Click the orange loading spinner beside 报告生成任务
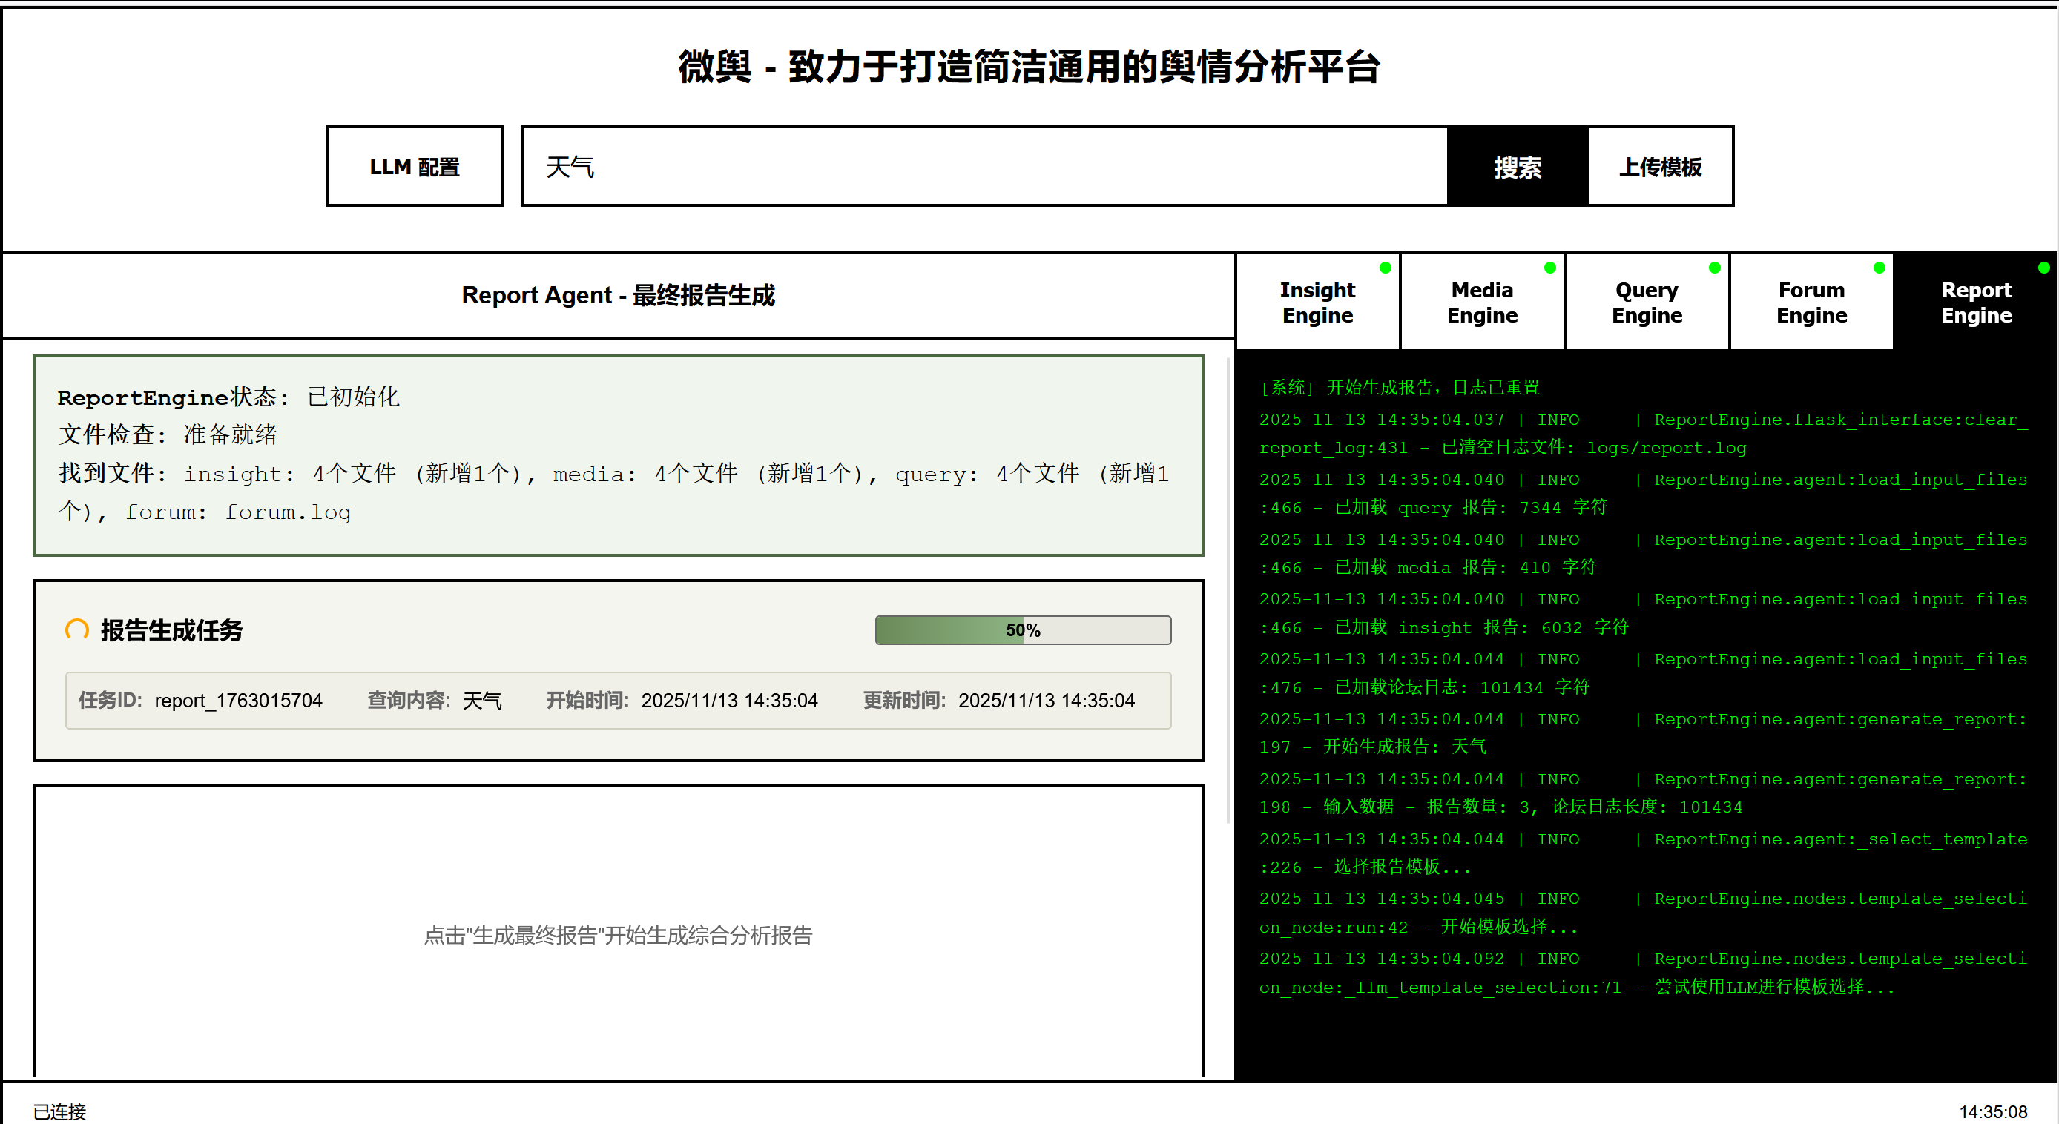This screenshot has width=2059, height=1124. (76, 629)
